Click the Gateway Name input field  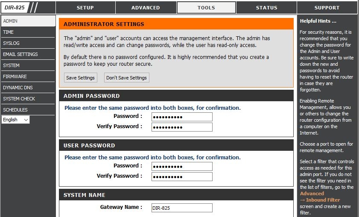[182, 208]
